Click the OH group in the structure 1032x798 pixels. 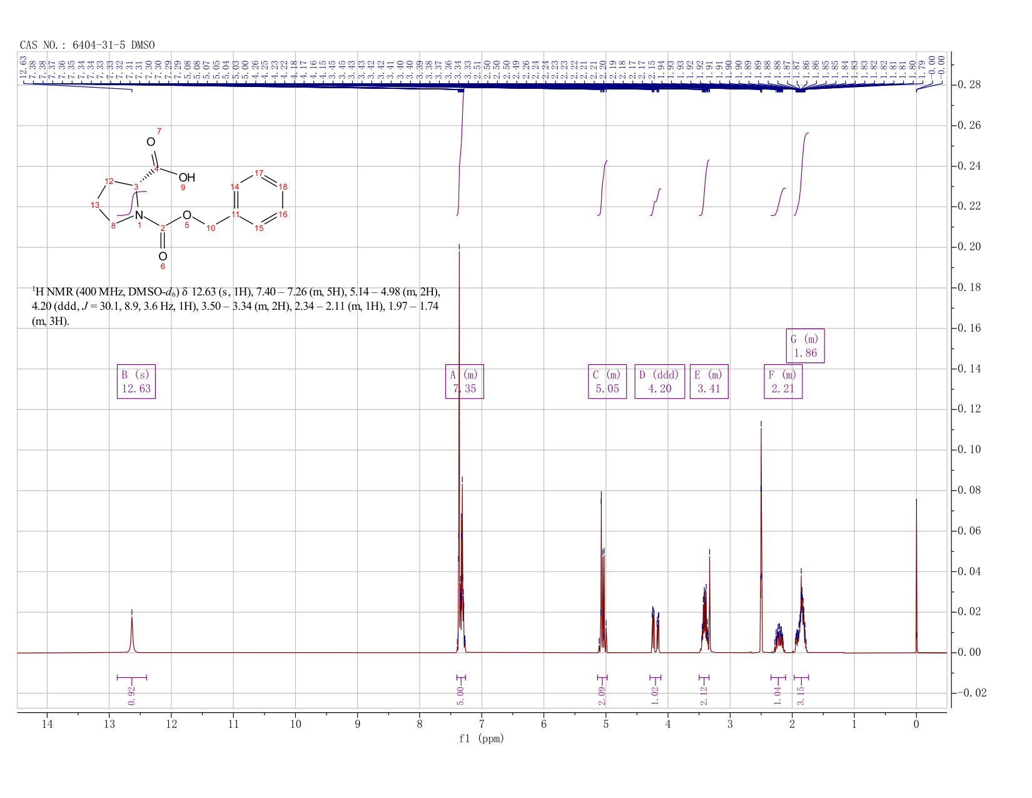pyautogui.click(x=186, y=178)
